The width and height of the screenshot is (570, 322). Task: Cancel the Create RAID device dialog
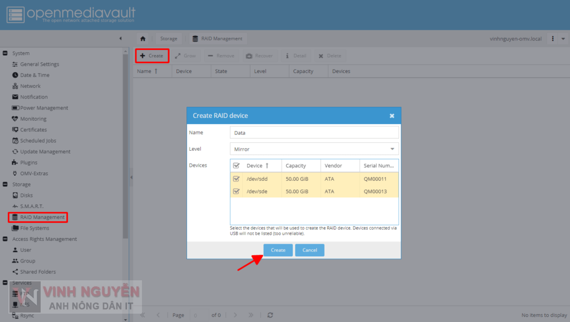[x=309, y=250]
